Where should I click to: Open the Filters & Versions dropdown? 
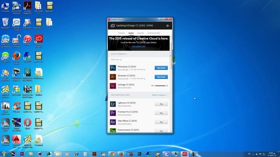[x=159, y=95]
